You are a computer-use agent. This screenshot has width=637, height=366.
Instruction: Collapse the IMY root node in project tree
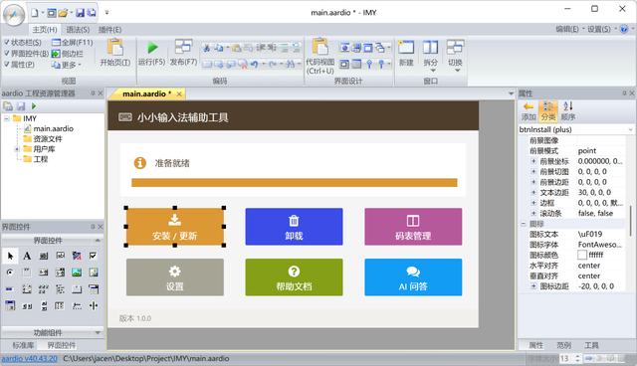pyautogui.click(x=7, y=118)
